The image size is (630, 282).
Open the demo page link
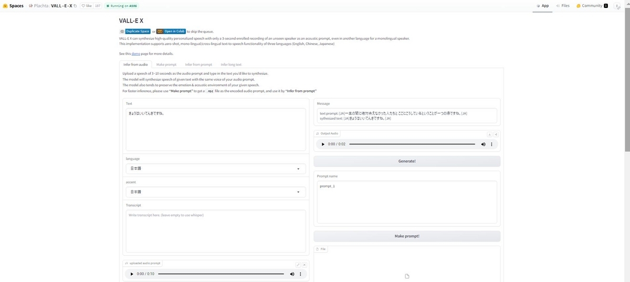pos(136,54)
